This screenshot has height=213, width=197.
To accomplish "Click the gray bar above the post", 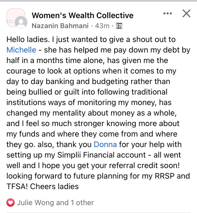I will coord(98,1).
